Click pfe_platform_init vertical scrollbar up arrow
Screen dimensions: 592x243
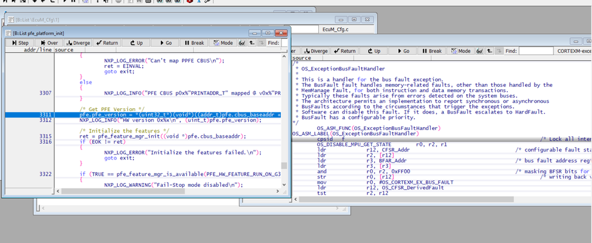284,56
